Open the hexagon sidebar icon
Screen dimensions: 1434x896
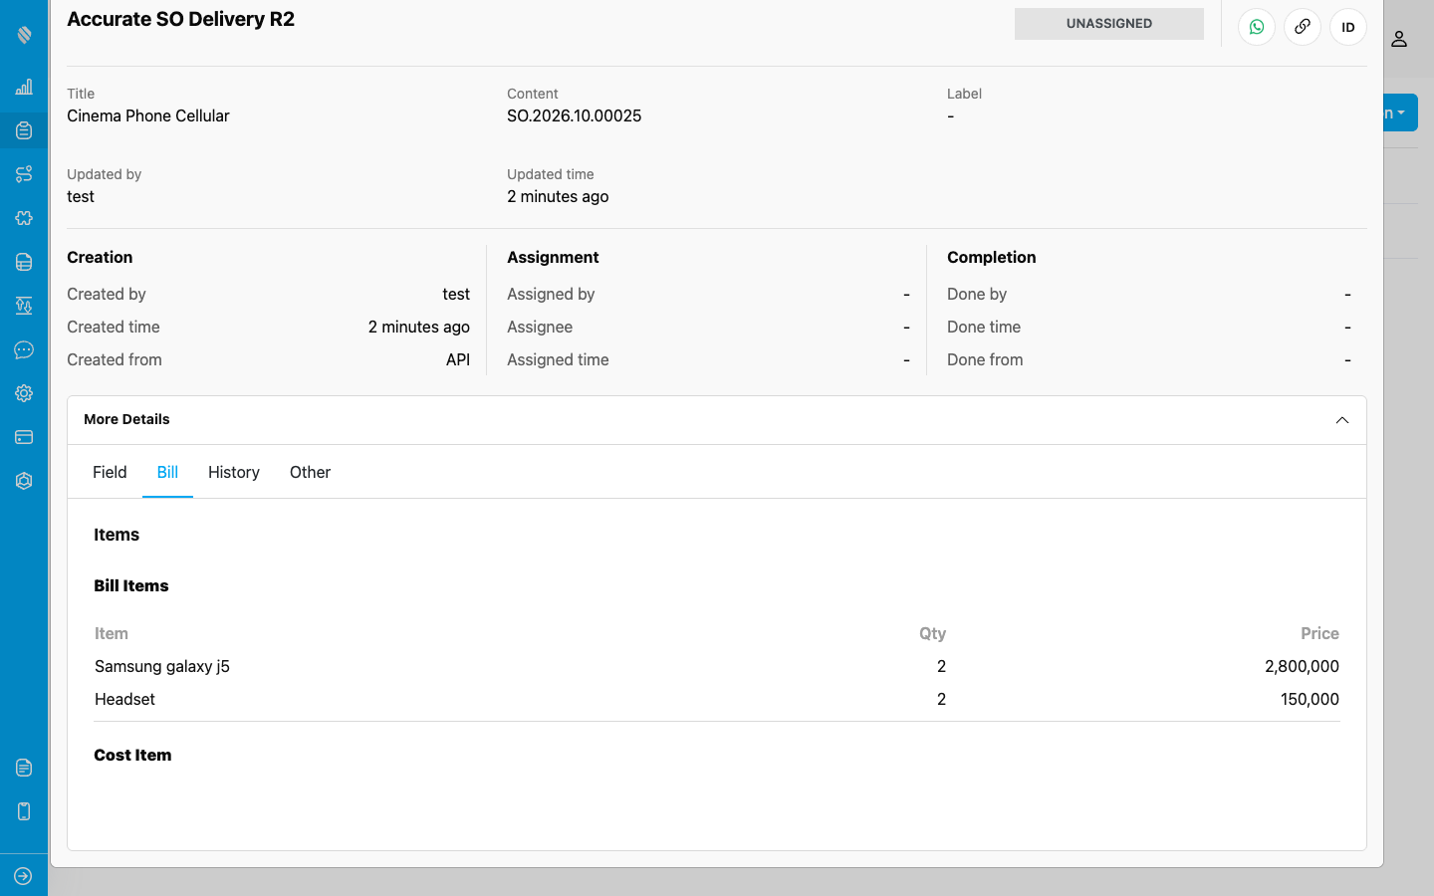(24, 481)
